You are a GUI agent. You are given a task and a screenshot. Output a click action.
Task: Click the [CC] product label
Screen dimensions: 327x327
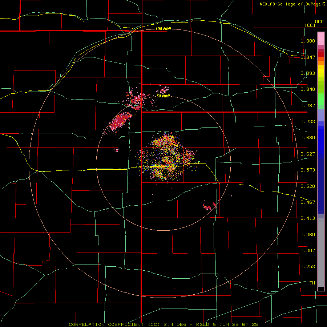coord(310,25)
